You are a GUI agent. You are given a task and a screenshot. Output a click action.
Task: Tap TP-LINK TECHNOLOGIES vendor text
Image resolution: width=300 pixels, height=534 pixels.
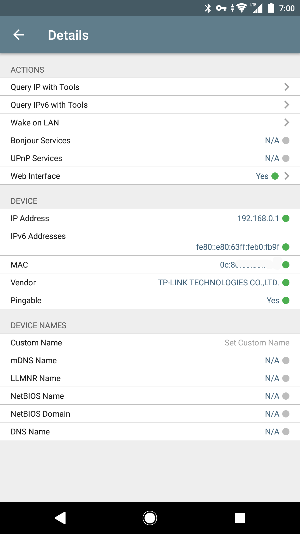[x=219, y=283]
